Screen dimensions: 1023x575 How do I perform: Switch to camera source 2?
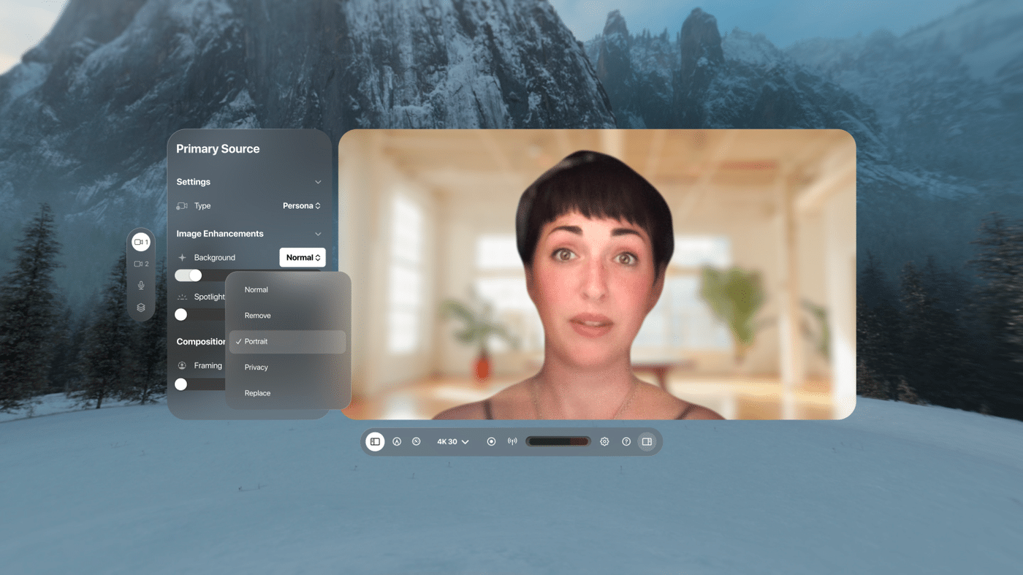pos(141,264)
